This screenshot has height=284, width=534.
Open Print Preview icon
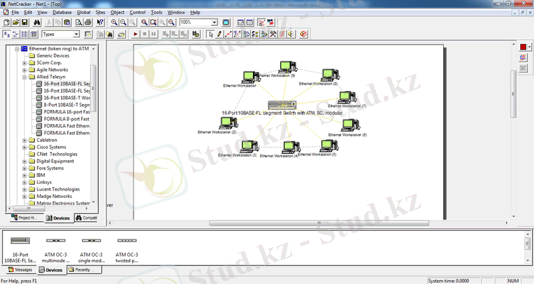click(x=79, y=23)
